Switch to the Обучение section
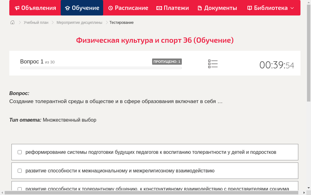The height and width of the screenshot is (195, 311). point(82,8)
